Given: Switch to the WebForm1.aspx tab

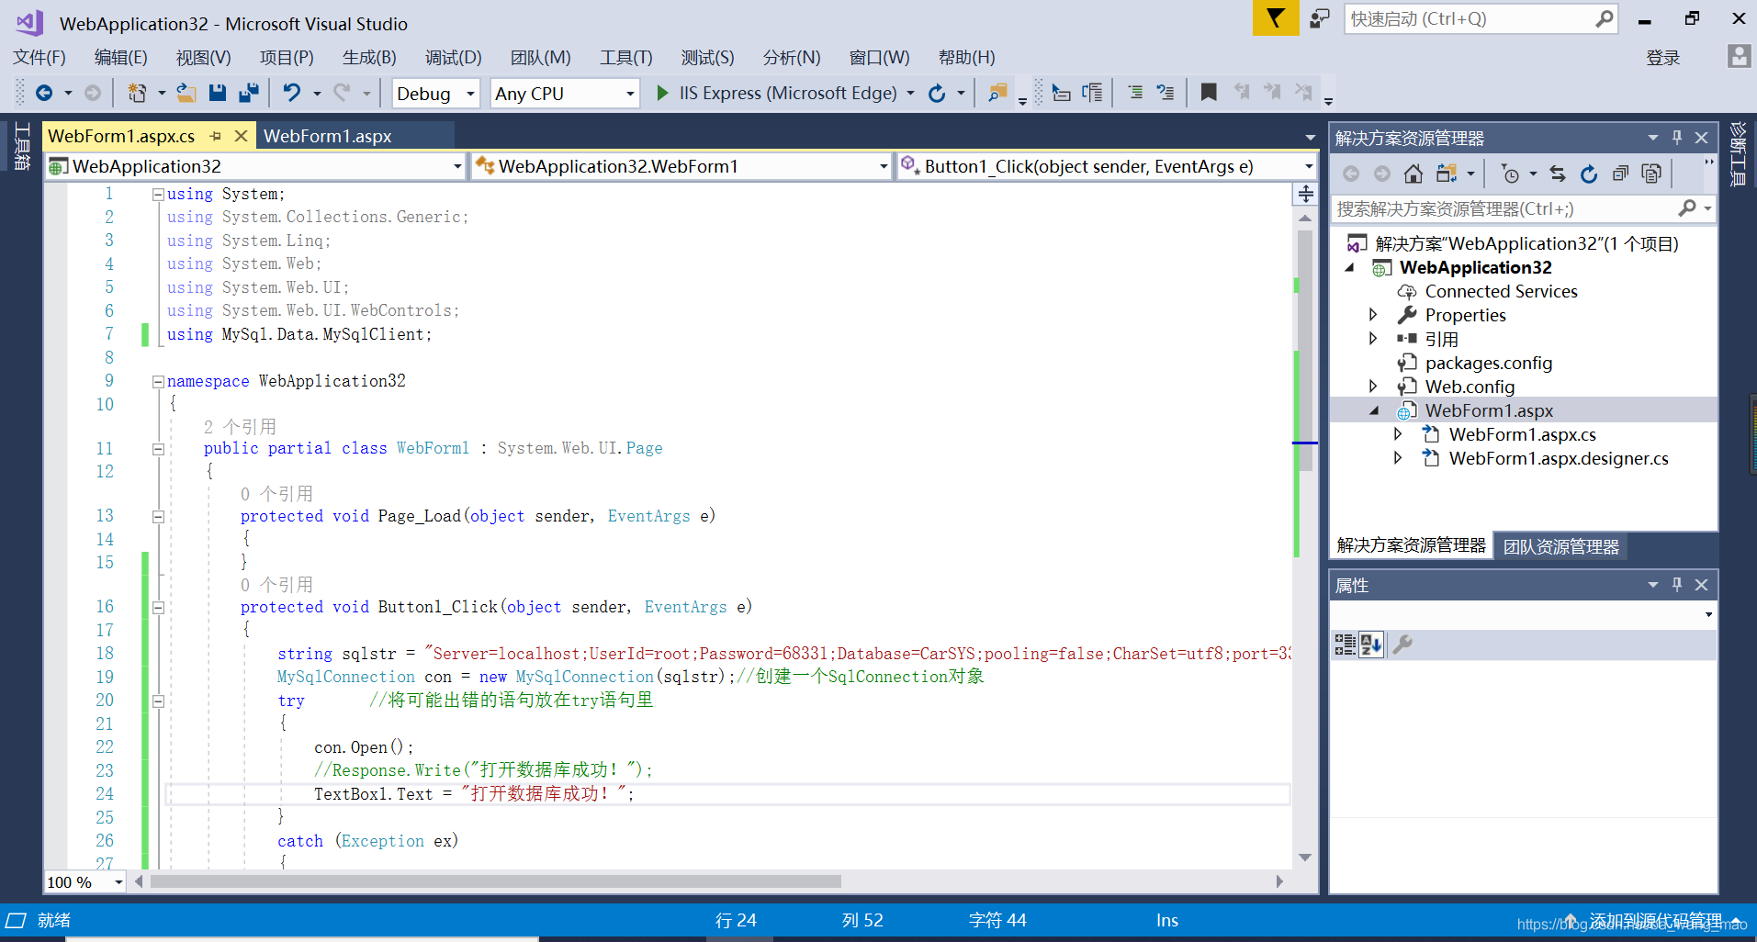Looking at the screenshot, I should pos(328,135).
